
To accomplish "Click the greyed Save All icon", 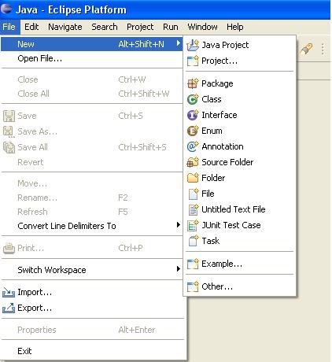I will click(x=9, y=147).
